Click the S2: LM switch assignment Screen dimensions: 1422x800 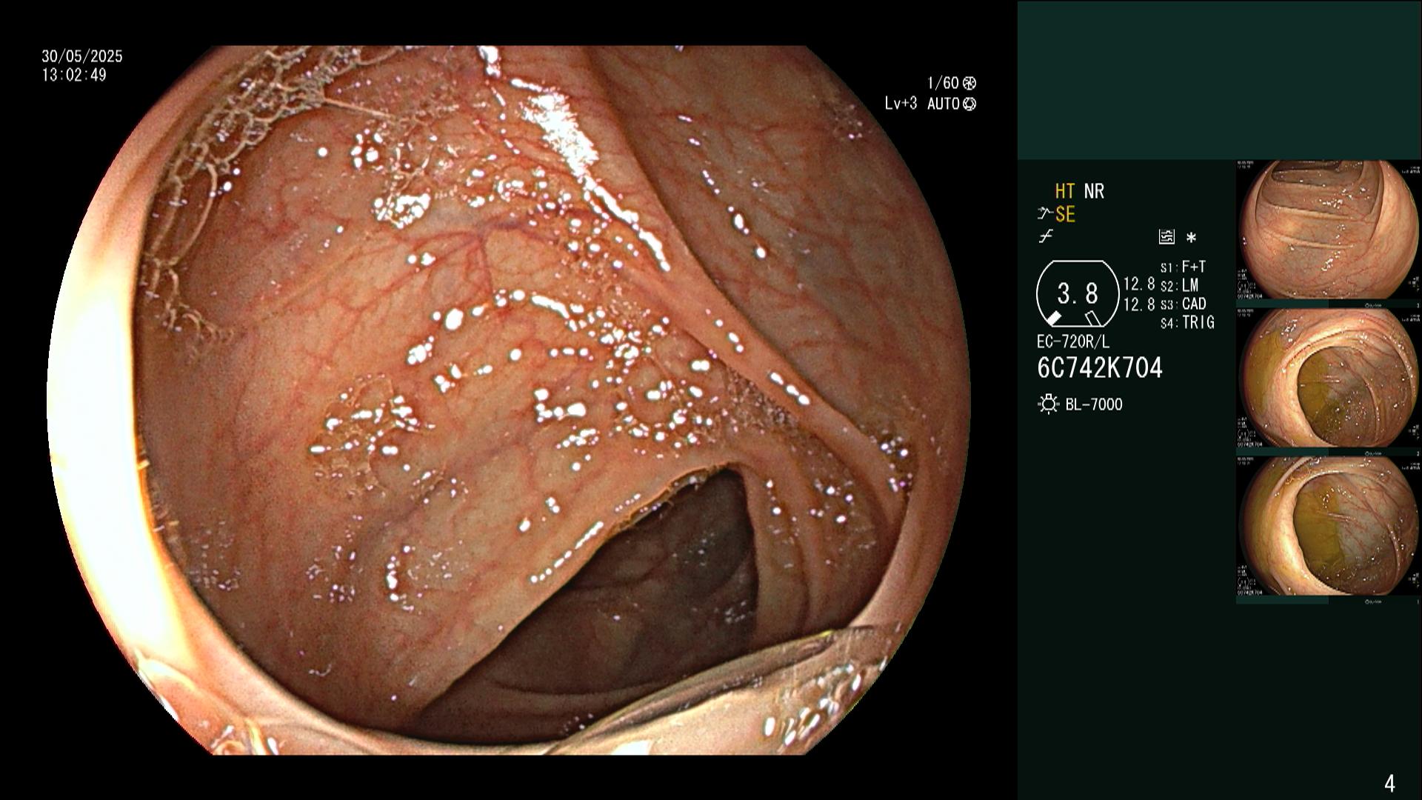point(1180,285)
